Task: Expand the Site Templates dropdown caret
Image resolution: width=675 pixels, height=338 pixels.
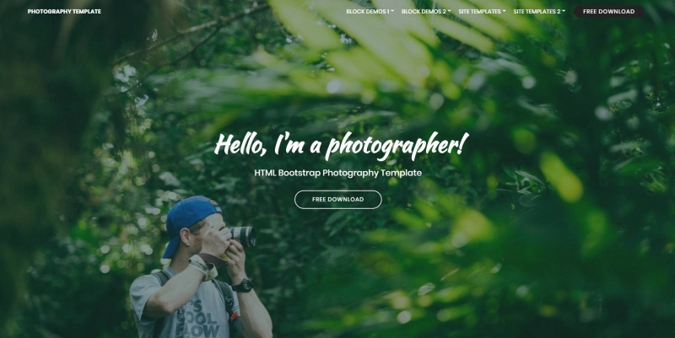Action: point(504,12)
